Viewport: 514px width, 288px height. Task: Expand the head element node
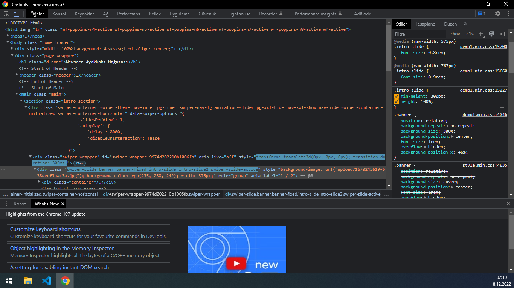pos(8,36)
